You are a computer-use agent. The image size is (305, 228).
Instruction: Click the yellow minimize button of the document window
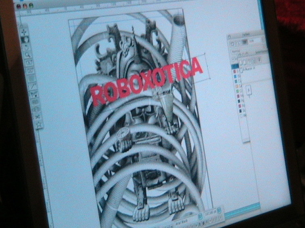click(x=25, y=6)
